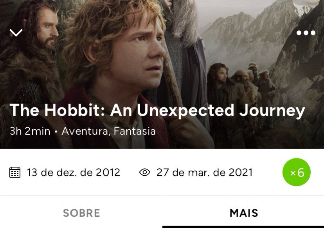The height and width of the screenshot is (228, 324).
Task: Open the Fantasia genre
Action: point(135,131)
